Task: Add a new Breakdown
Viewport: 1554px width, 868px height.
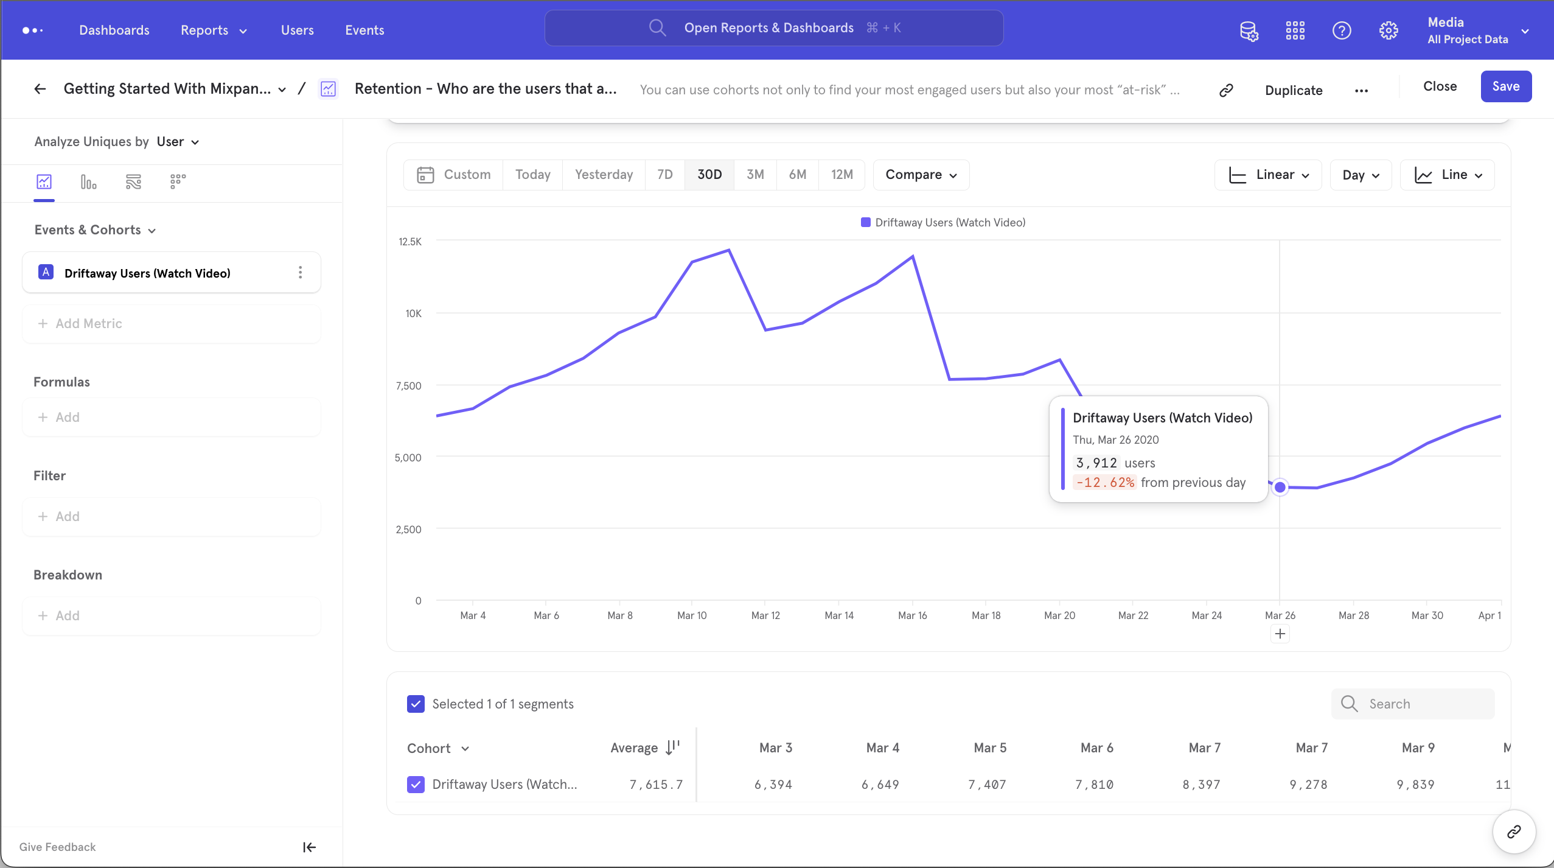Action: click(171, 615)
